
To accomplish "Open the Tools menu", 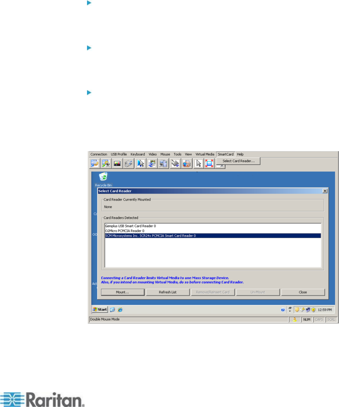I will (x=177, y=154).
